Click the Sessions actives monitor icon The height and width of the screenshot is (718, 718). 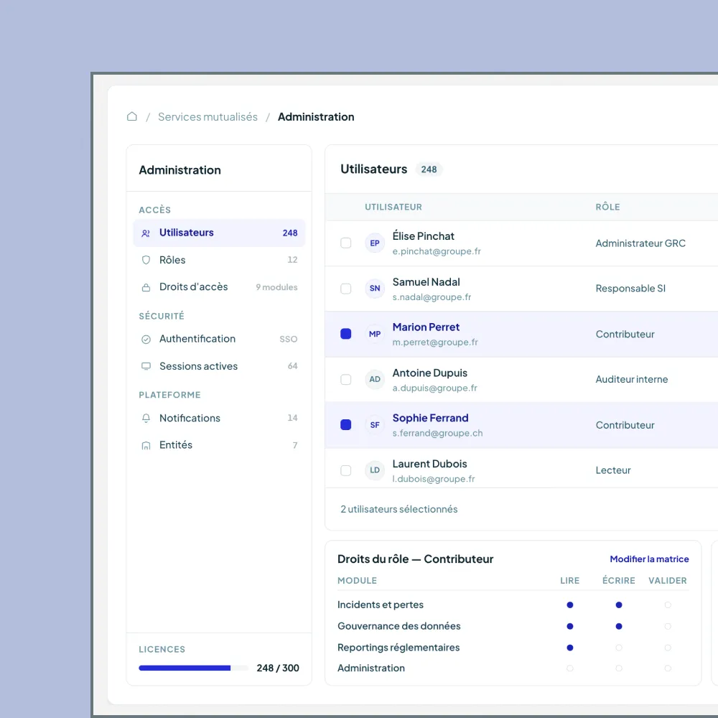pyautogui.click(x=146, y=366)
